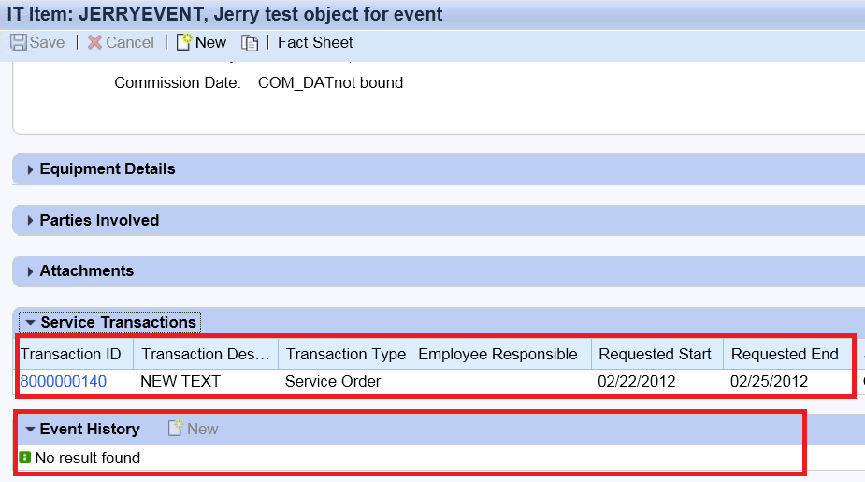The width and height of the screenshot is (865, 482).
Task: Select the 02/22/2012 start date cell
Action: click(637, 382)
